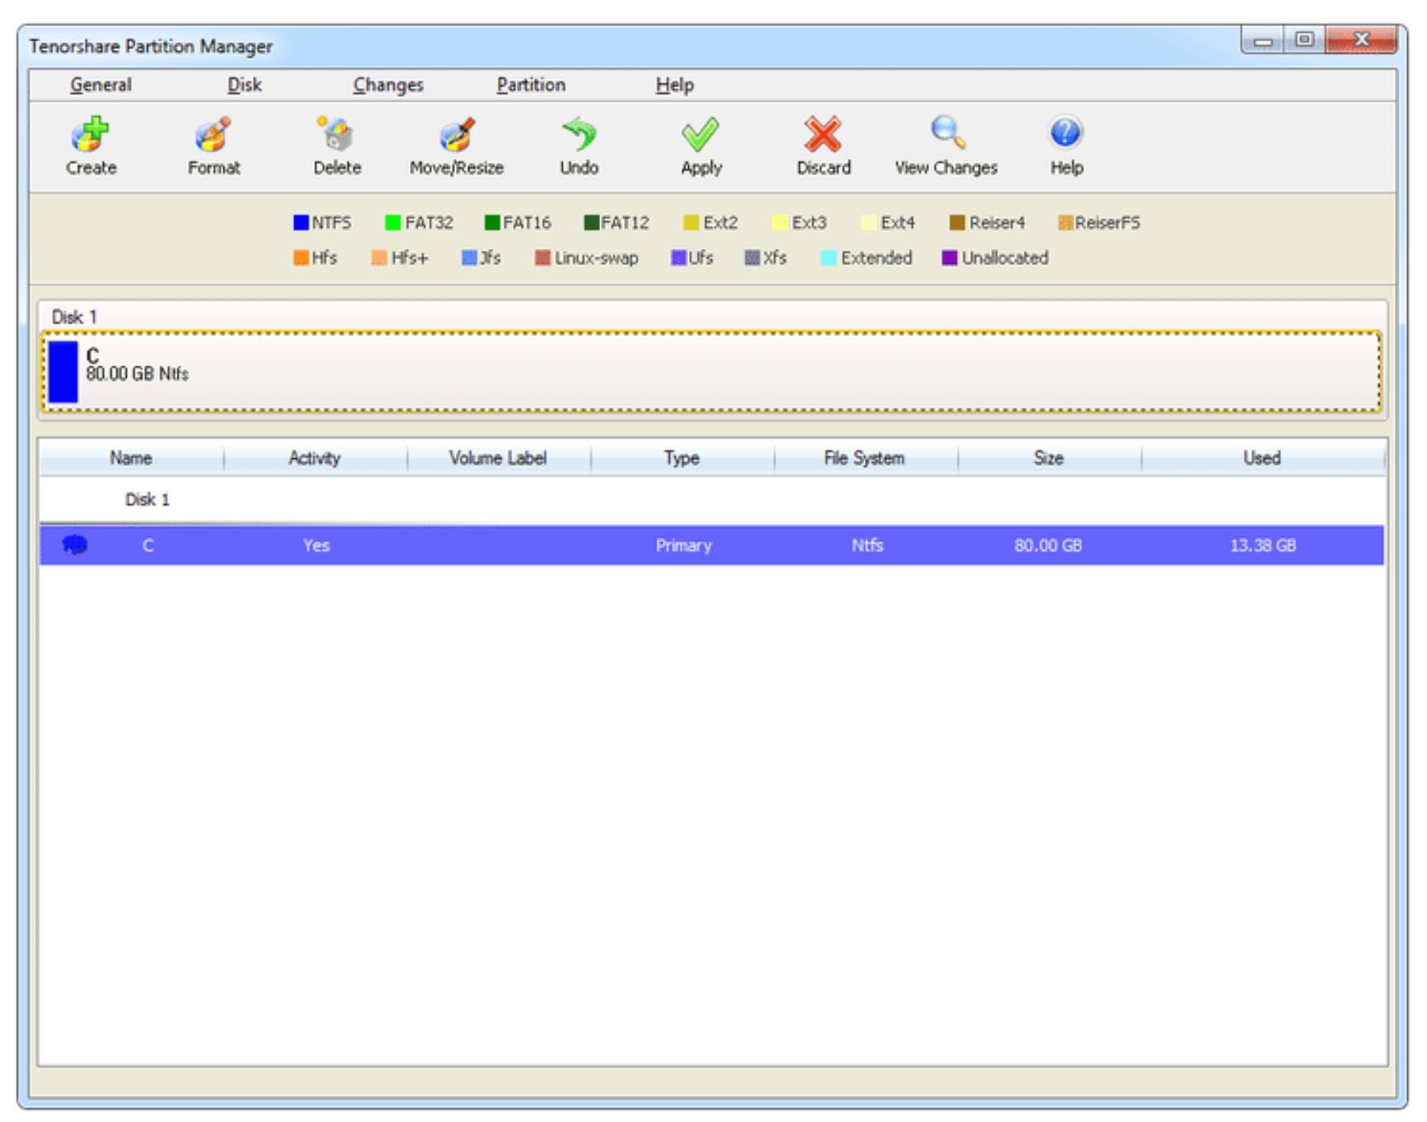Click the Hfs+ legend swatch
This screenshot has width=1427, height=1122.
pyautogui.click(x=379, y=258)
